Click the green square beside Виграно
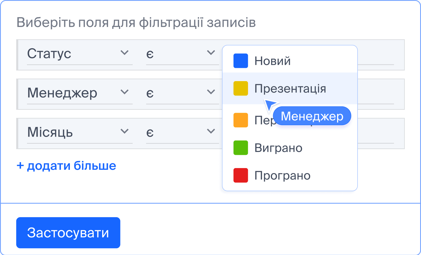 [241, 148]
